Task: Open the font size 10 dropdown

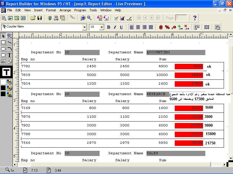Action: 102,27
